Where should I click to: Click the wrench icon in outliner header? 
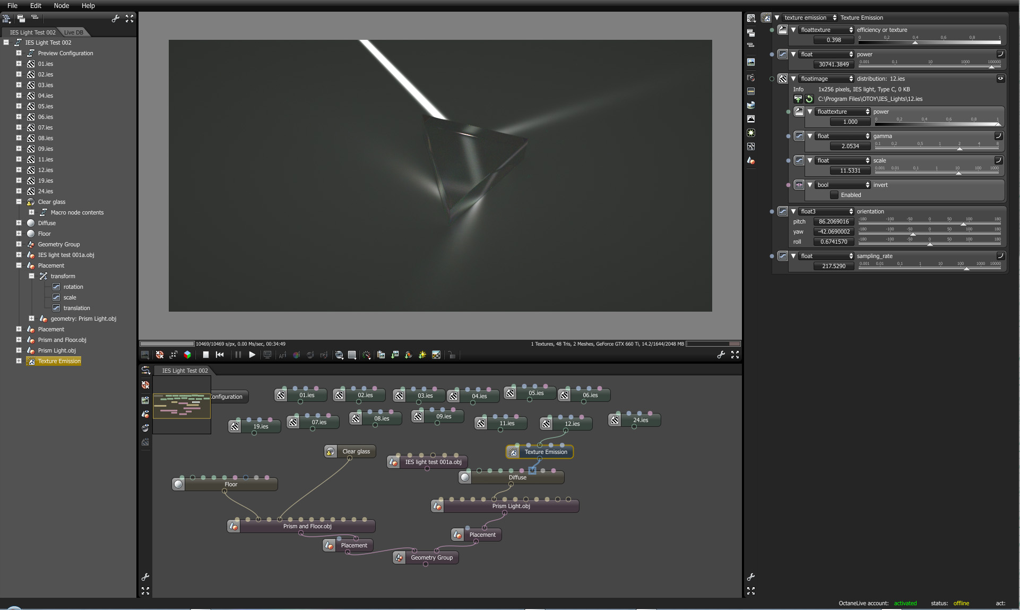click(116, 19)
